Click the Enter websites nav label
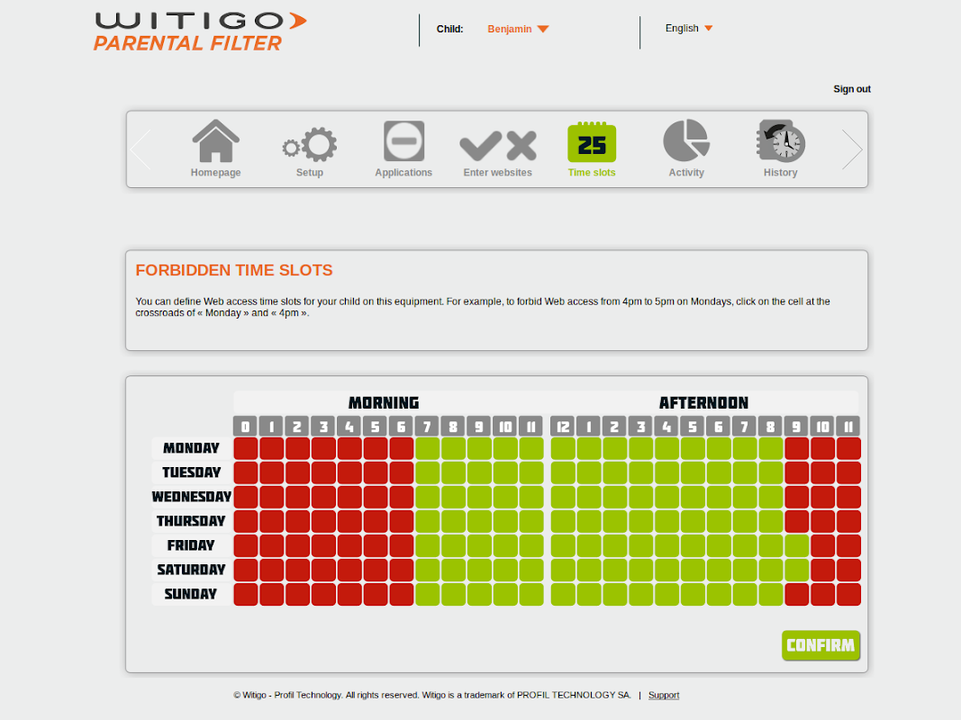Viewport: 961px width, 720px height. pyautogui.click(x=498, y=173)
